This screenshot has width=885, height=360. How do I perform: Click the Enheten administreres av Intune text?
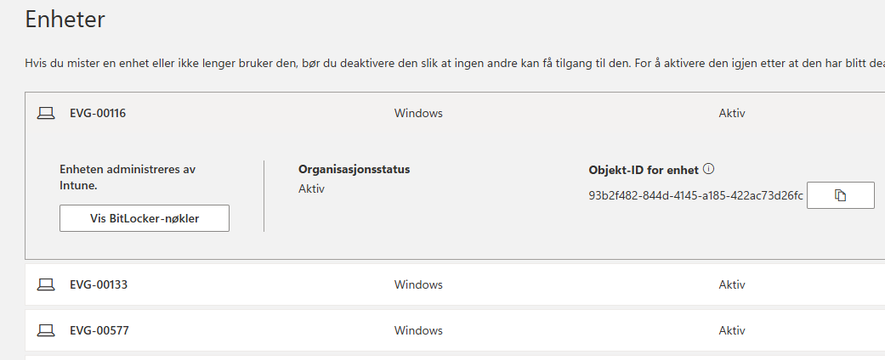(128, 177)
